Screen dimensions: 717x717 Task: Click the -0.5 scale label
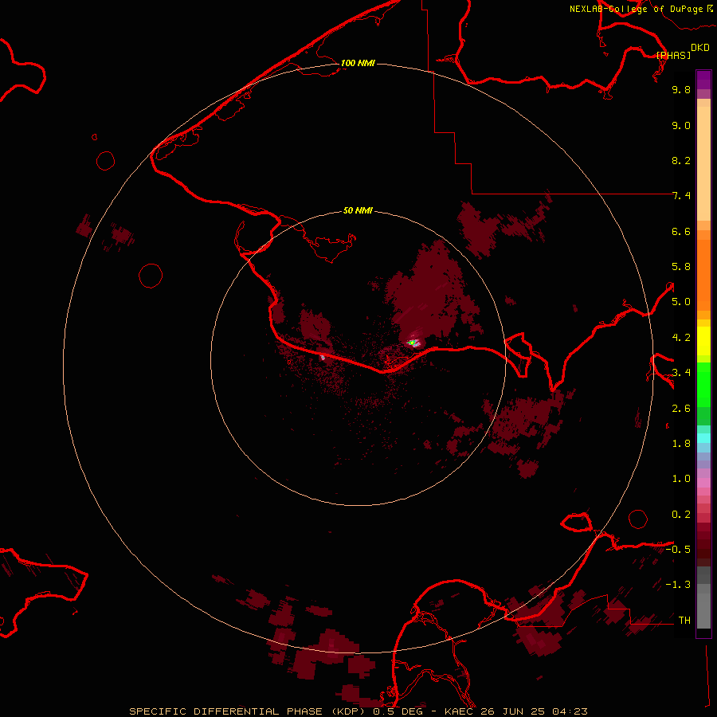(x=678, y=550)
